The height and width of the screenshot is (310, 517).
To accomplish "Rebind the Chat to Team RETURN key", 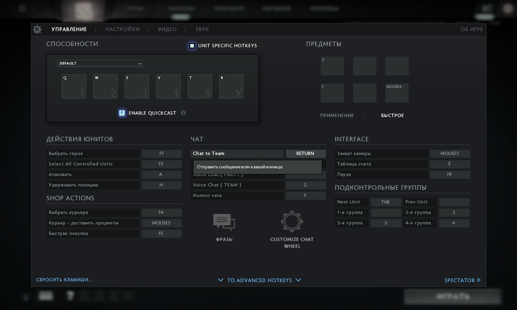I will [x=305, y=153].
